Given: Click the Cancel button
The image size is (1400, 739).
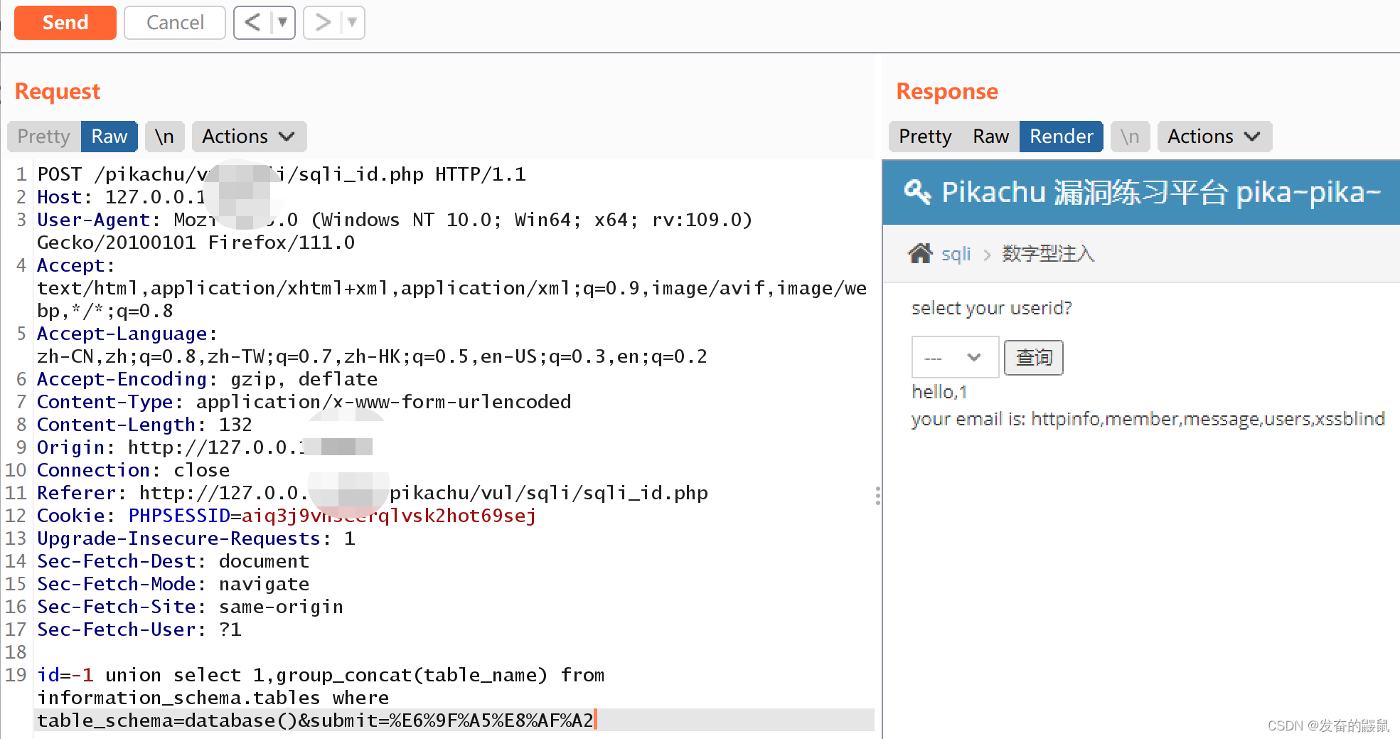Looking at the screenshot, I should pos(174,22).
